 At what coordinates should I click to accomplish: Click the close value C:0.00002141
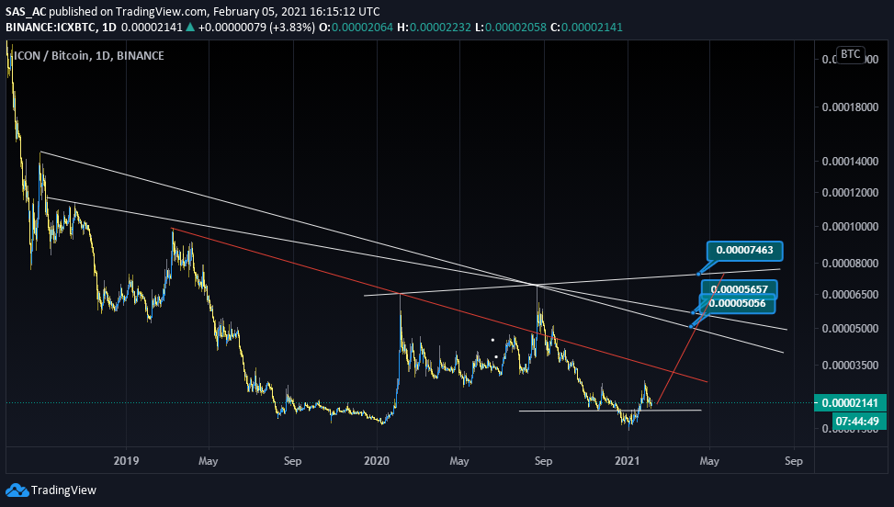point(586,28)
